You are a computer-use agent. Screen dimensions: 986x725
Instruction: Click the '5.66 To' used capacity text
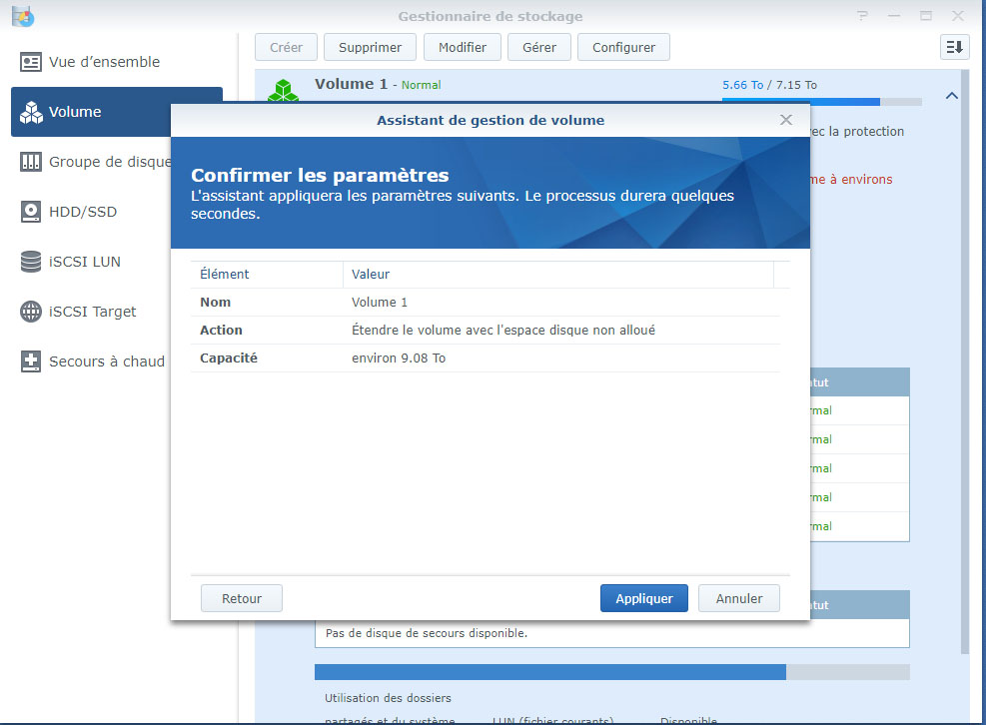(742, 85)
